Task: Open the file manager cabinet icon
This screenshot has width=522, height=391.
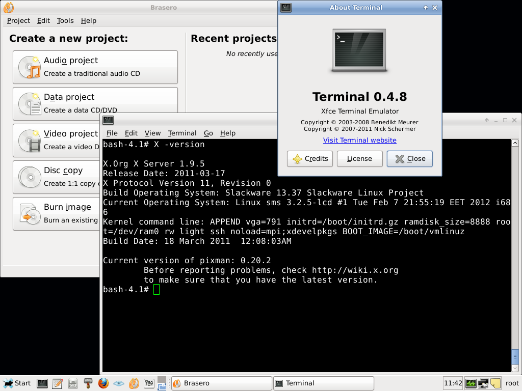Action: click(73, 383)
